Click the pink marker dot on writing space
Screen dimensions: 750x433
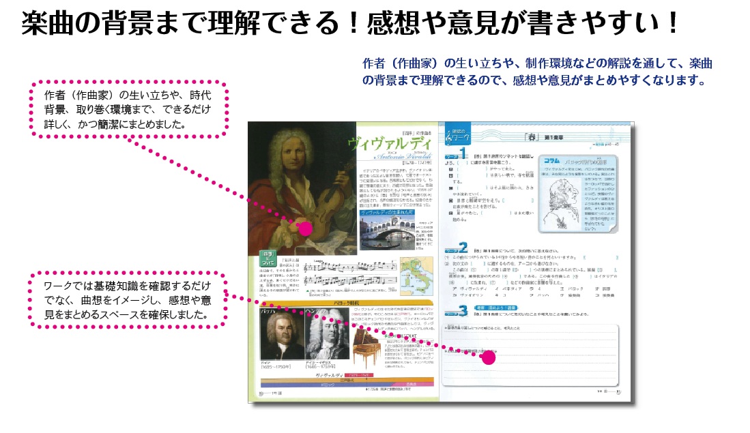pyautogui.click(x=488, y=357)
